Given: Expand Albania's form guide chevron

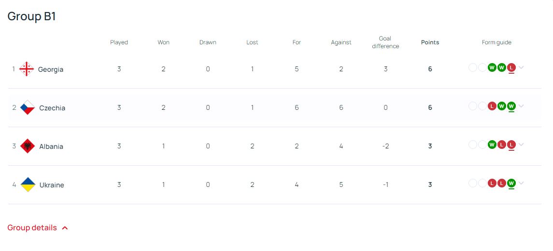Looking at the screenshot, I should [521, 145].
